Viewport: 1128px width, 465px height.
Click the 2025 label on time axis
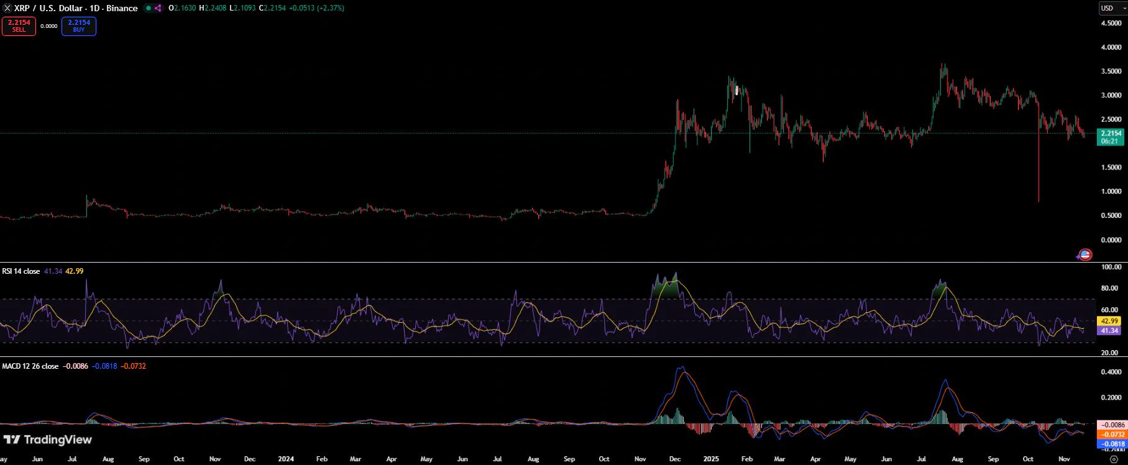[711, 459]
